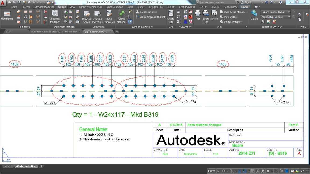Screen dimensions: 310x174
Task: Open Drawing Styles manager
Action: [x=86, y=17]
